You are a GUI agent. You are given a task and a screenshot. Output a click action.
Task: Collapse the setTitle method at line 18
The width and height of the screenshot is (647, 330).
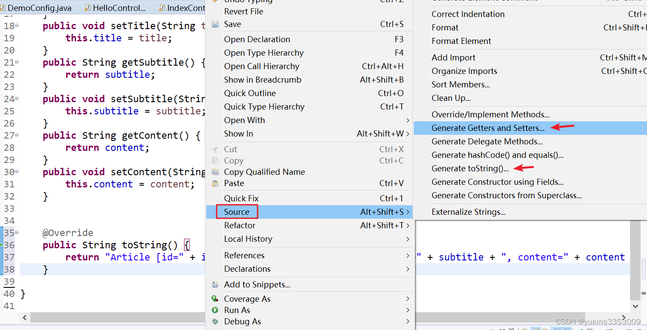pos(17,26)
